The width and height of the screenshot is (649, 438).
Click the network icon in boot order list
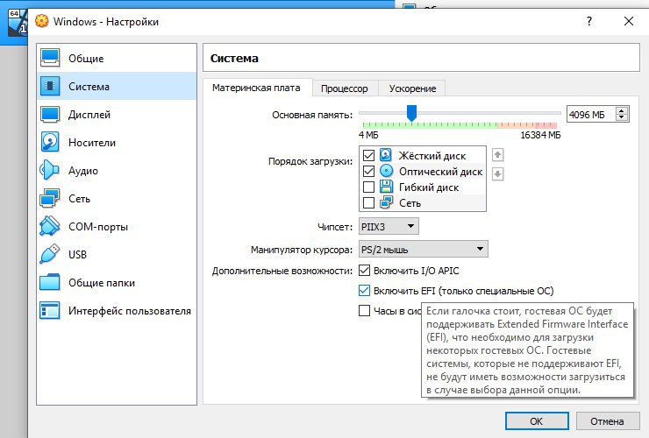tap(386, 202)
